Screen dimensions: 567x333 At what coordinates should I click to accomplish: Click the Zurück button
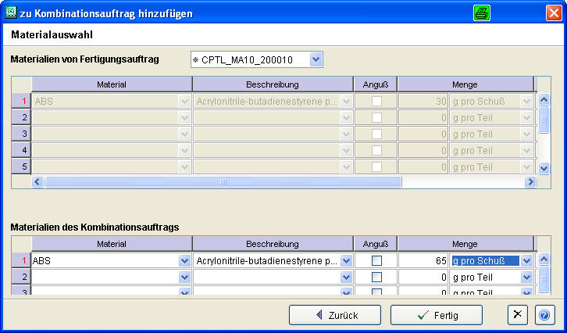[x=335, y=315]
